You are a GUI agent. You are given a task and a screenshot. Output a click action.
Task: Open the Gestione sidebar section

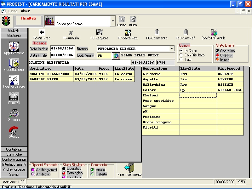(14, 36)
